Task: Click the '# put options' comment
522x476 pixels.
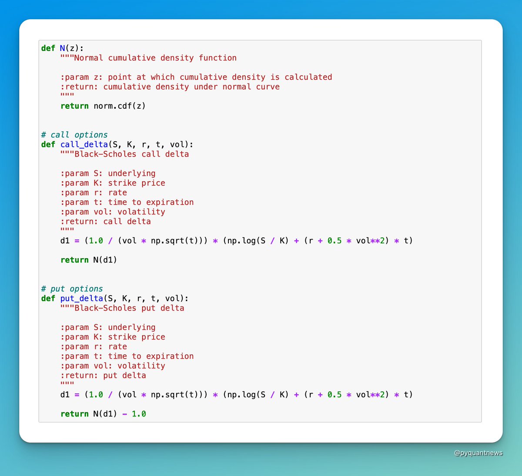Action: [x=72, y=289]
